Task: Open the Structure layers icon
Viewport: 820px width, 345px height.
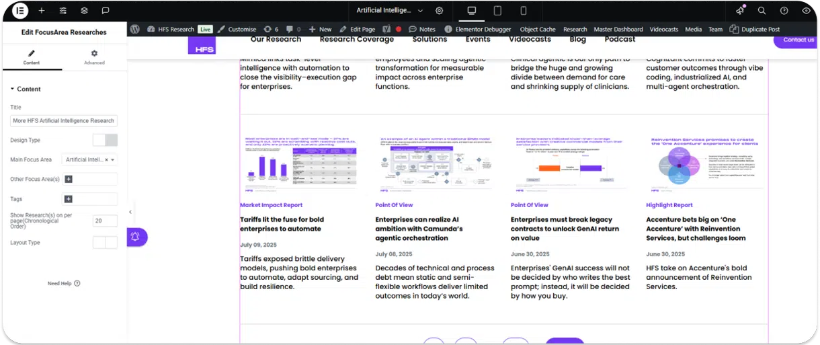Action: point(84,11)
